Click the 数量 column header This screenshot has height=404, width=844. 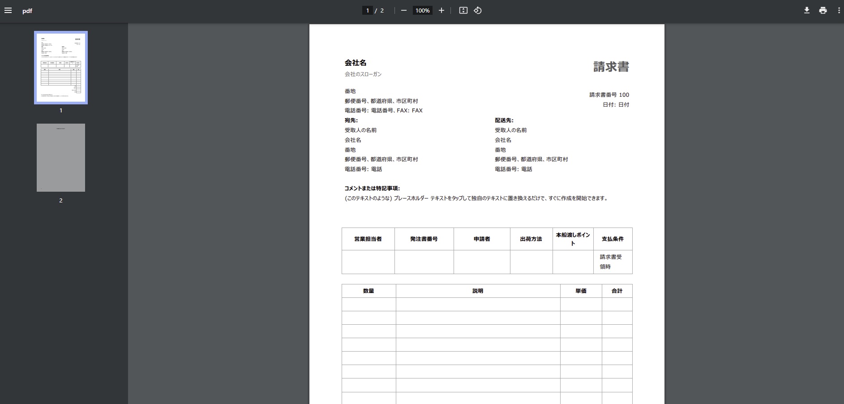click(x=368, y=291)
